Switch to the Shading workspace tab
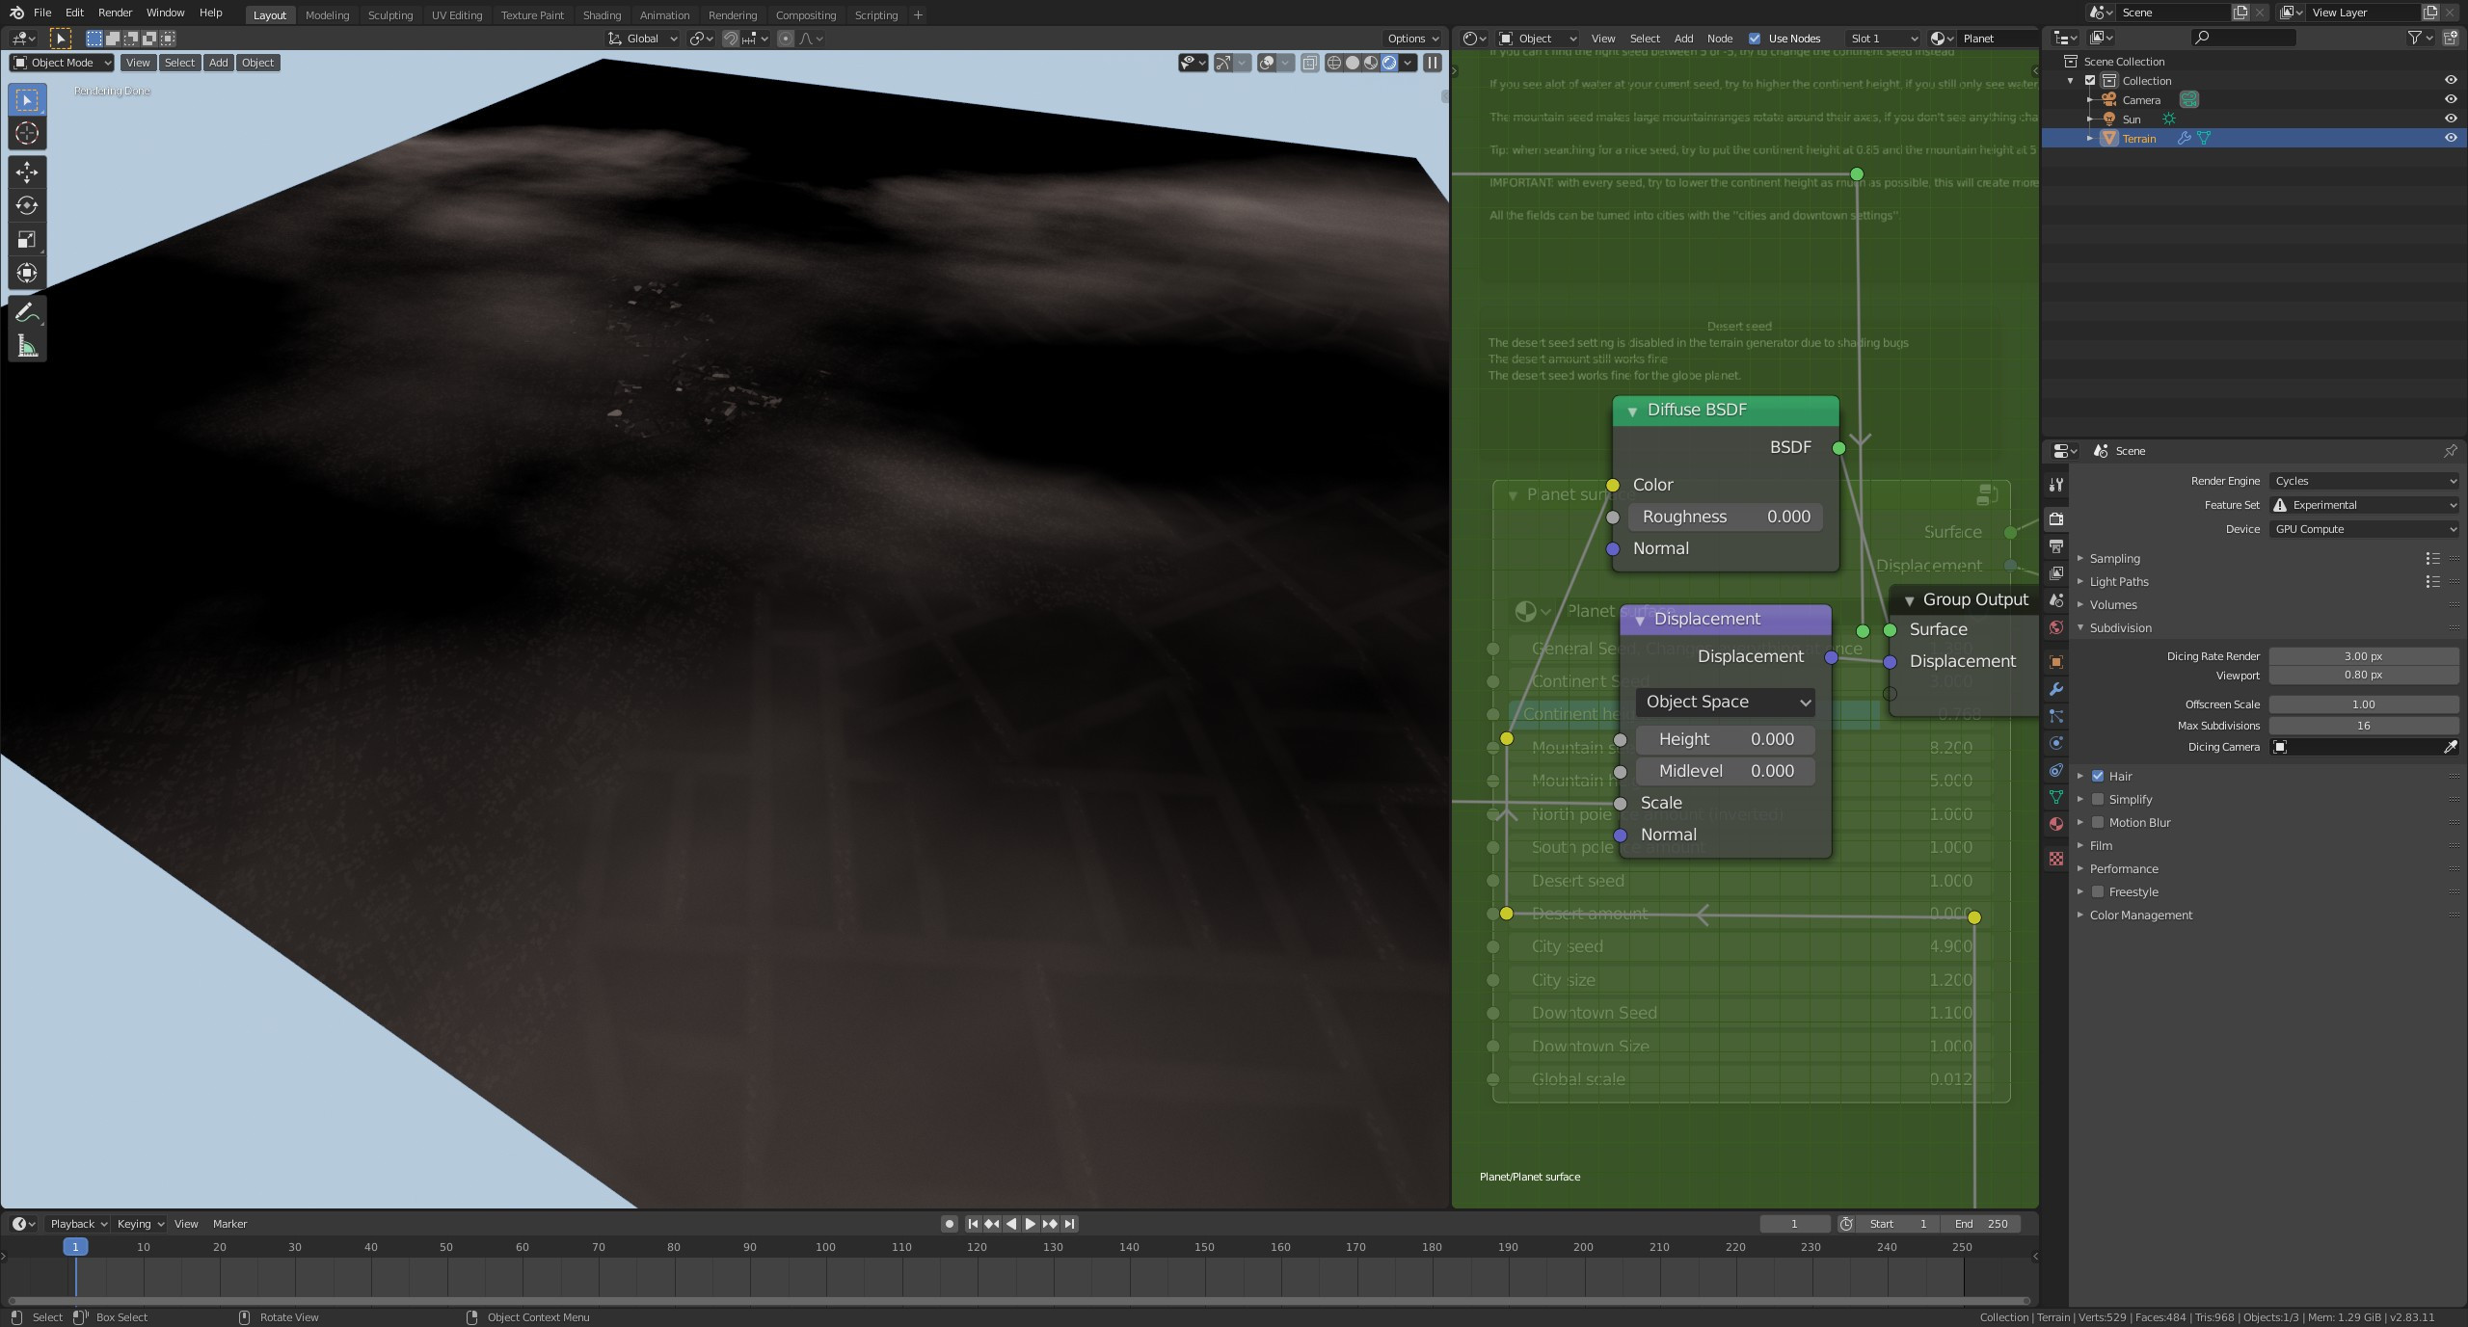2468x1327 pixels. [x=602, y=14]
